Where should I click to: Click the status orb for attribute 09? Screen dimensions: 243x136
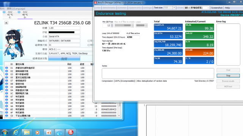point(6,87)
